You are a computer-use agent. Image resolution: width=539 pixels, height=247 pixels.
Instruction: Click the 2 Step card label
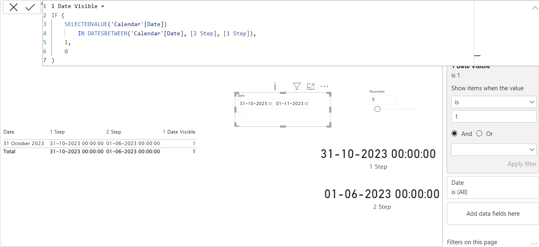tap(382, 207)
